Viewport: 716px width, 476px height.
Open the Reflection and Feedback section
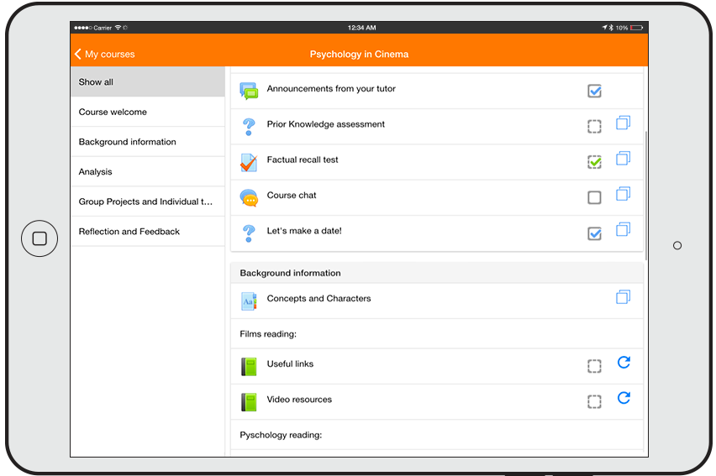[x=147, y=232]
